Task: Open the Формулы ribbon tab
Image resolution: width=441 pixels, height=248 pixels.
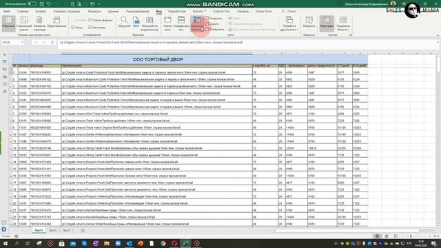Action: point(94,11)
